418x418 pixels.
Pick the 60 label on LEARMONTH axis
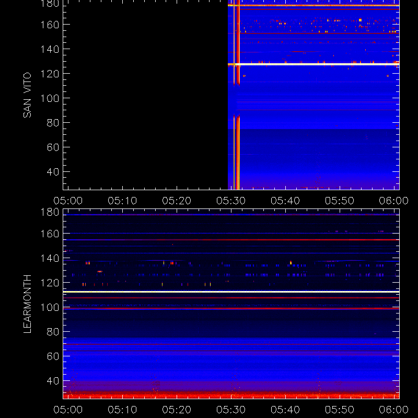tap(53, 356)
